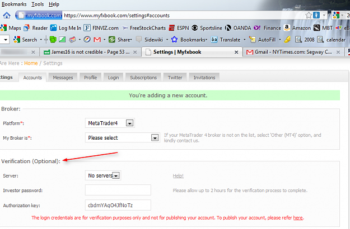Click the compass icon in Google toolbar
350x229 pixels.
(87, 40)
